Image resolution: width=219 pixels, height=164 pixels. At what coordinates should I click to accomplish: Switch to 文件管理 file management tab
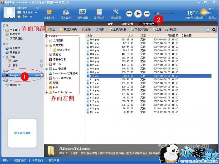coord(148,24)
